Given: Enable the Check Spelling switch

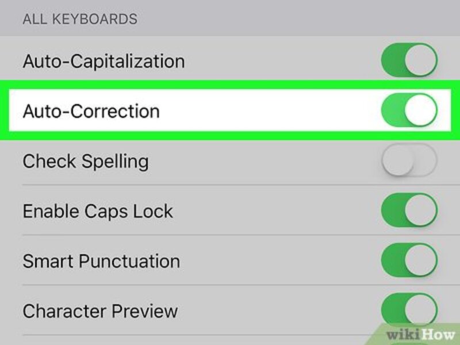Looking at the screenshot, I should tap(409, 160).
